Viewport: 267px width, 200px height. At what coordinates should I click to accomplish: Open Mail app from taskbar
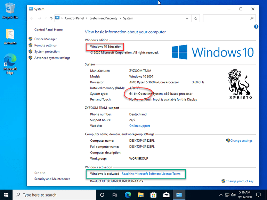pos(166,195)
